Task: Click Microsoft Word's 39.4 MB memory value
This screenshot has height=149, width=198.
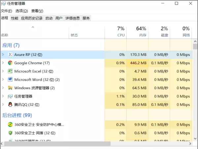Action: pyautogui.click(x=139, y=80)
